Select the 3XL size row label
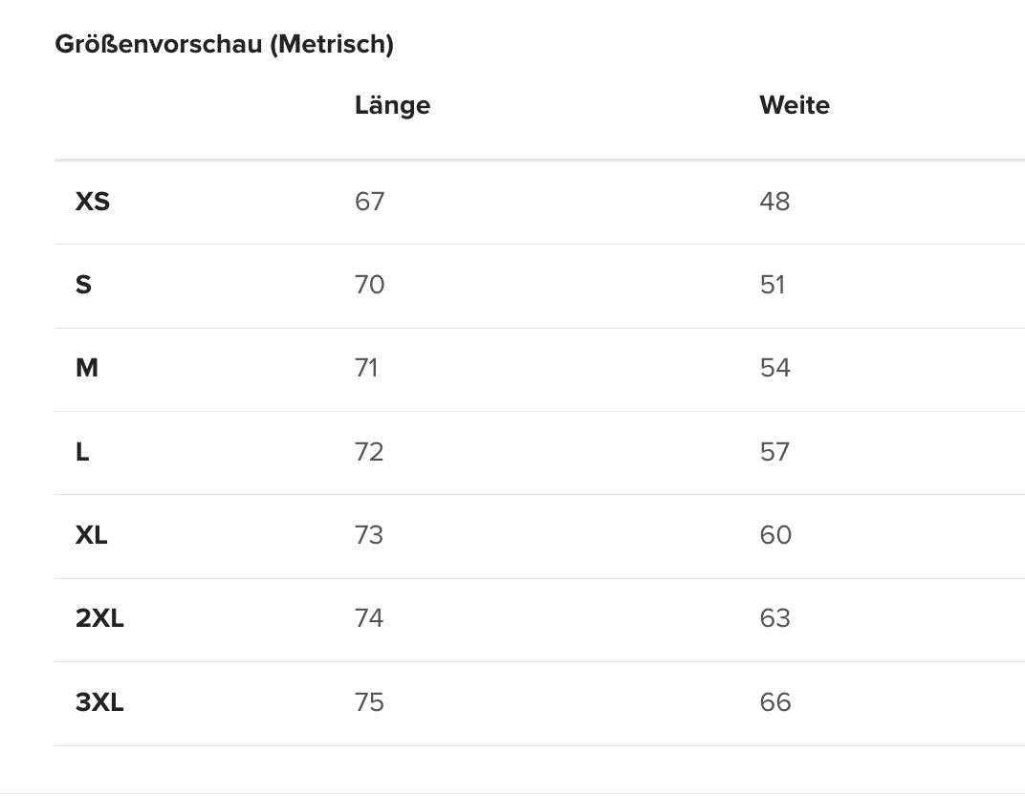 click(x=99, y=702)
